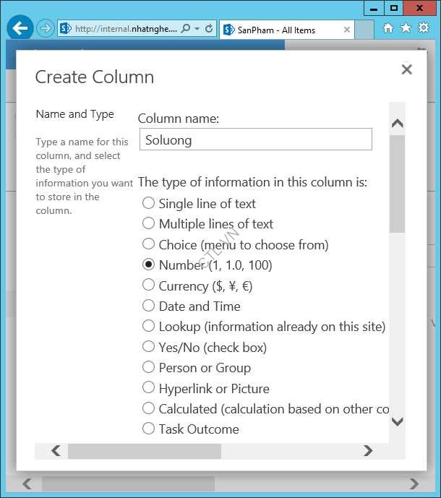
Task: Click the Column name text field
Action: click(255, 139)
